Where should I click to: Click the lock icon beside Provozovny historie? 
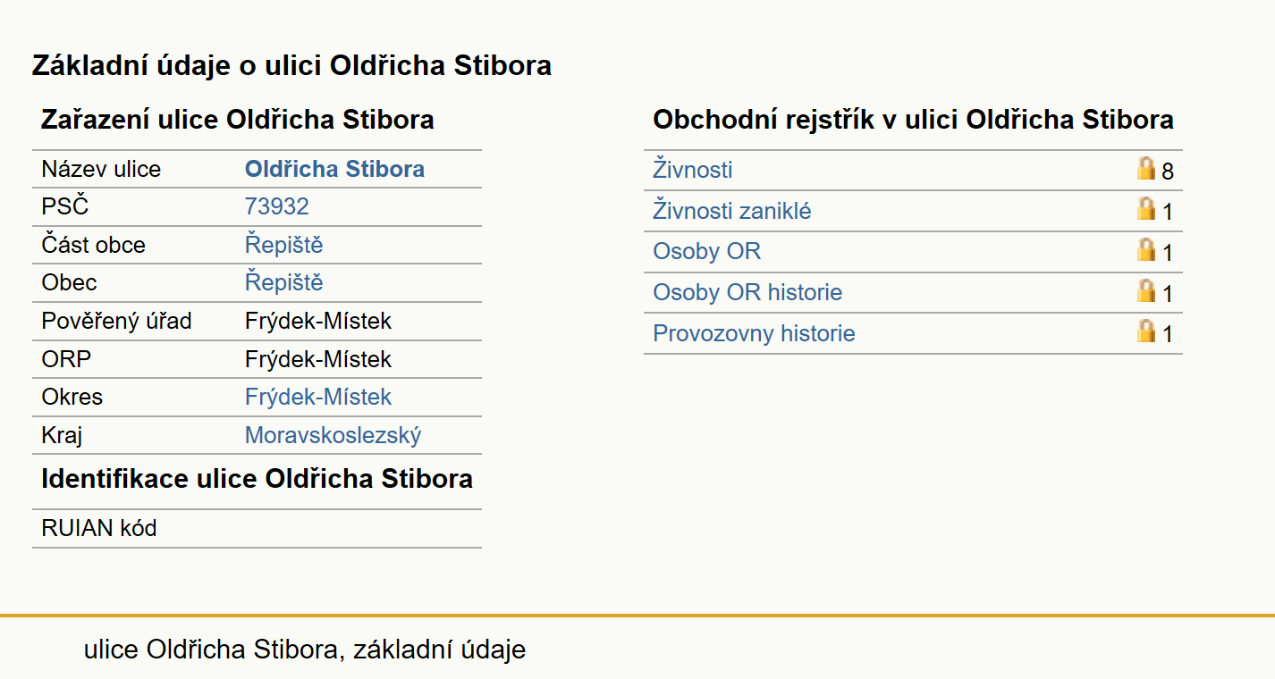coord(1145,331)
